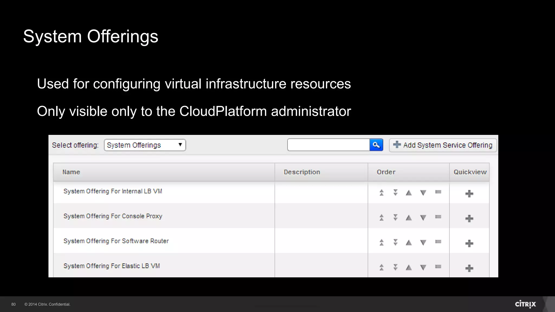Viewport: 555px width, 312px height.
Task: Move Software Router offering down one
Action: point(423,243)
